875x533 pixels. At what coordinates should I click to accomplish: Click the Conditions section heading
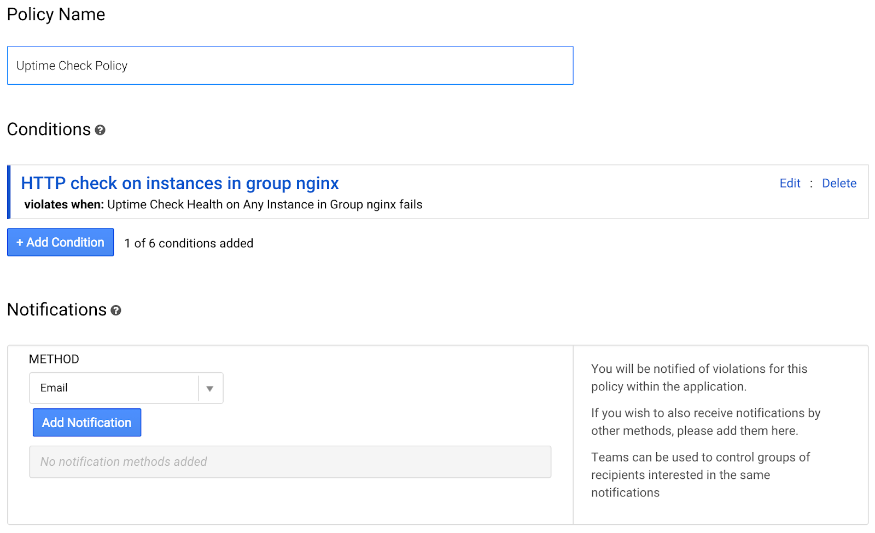click(x=49, y=130)
